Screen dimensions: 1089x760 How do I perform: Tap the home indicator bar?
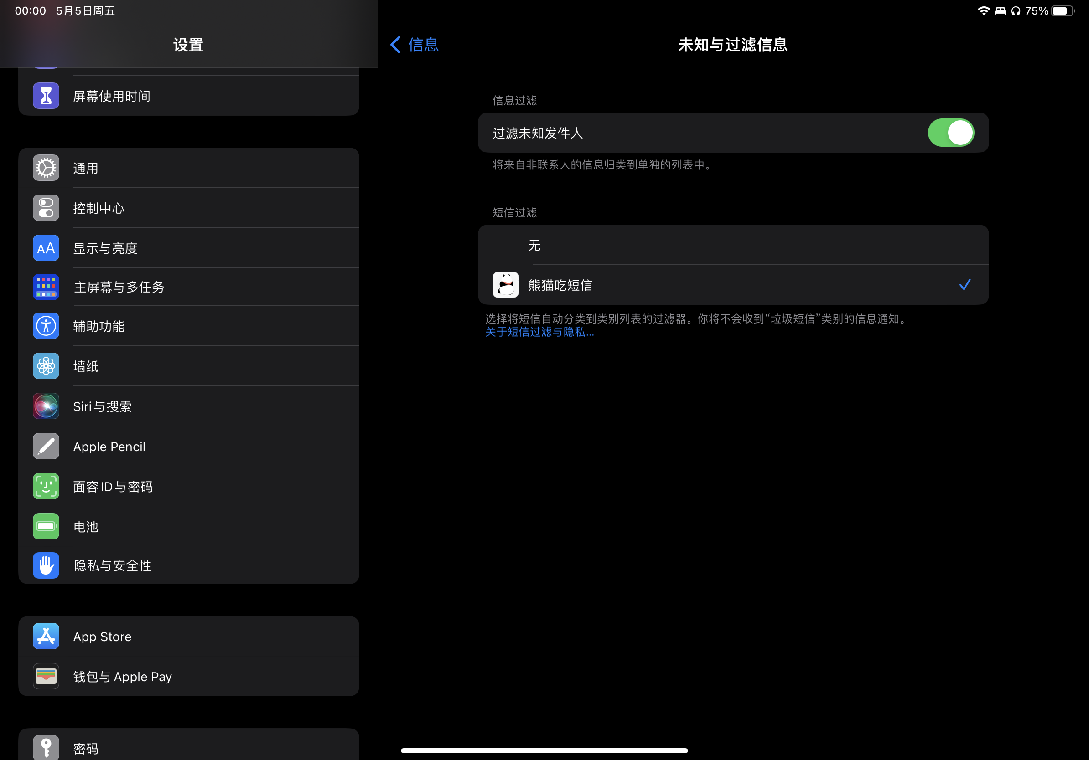tap(544, 750)
